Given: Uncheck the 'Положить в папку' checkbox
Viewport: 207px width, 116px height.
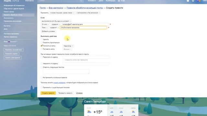Looking at the screenshot, I should click(x=42, y=46).
